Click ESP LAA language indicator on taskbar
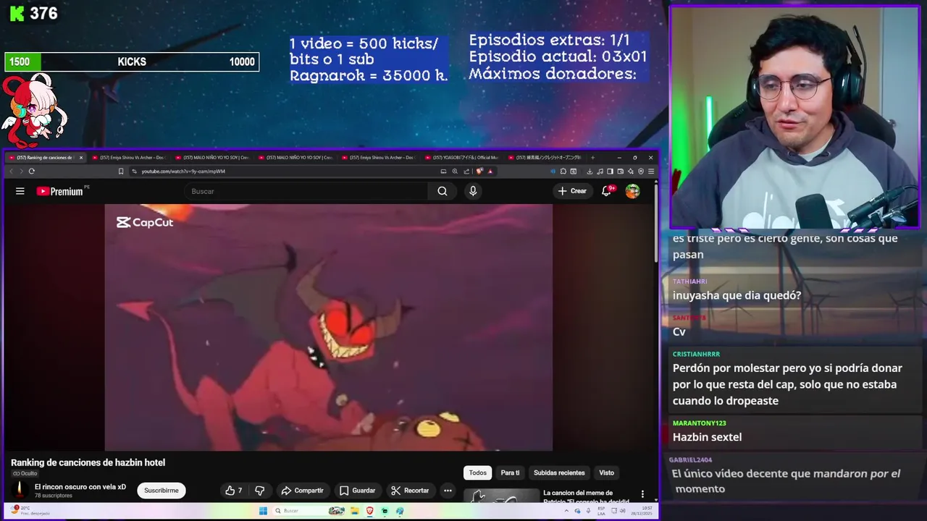Screen dimensions: 927x521 click(601, 511)
